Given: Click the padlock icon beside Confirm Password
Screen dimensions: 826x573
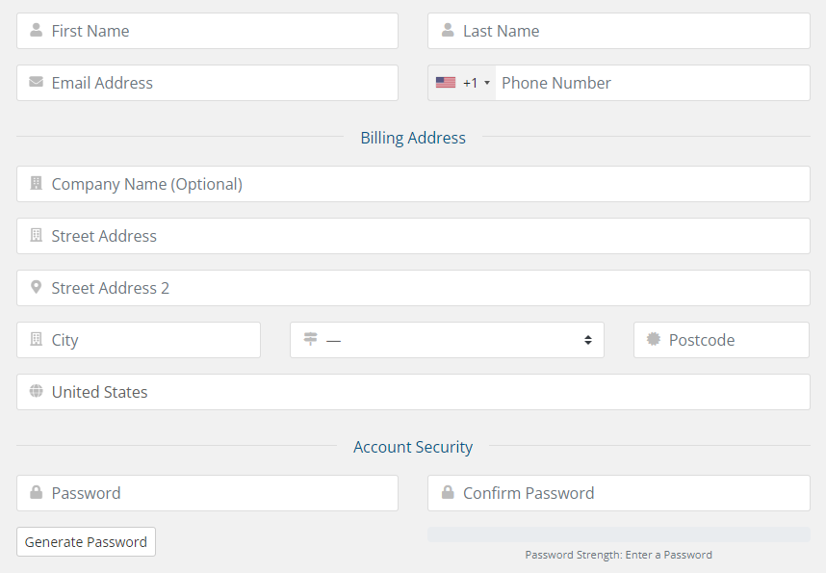Looking at the screenshot, I should [448, 493].
